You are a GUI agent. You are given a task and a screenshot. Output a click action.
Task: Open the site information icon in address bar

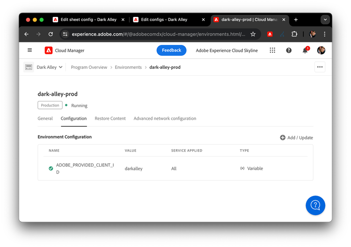65,34
